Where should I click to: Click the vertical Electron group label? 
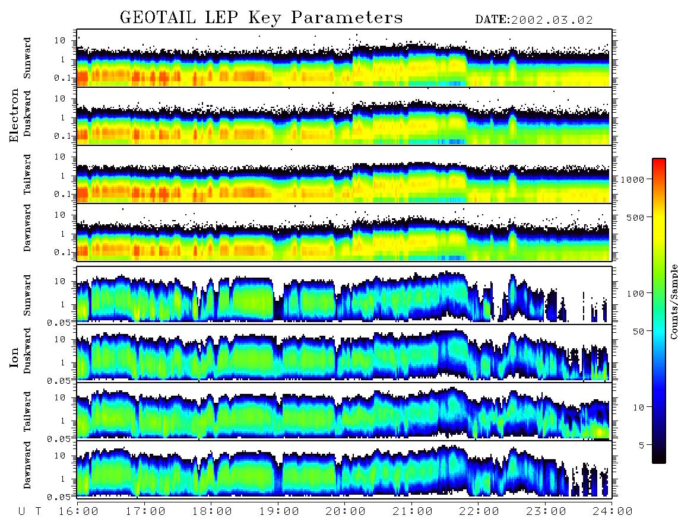tap(14, 115)
